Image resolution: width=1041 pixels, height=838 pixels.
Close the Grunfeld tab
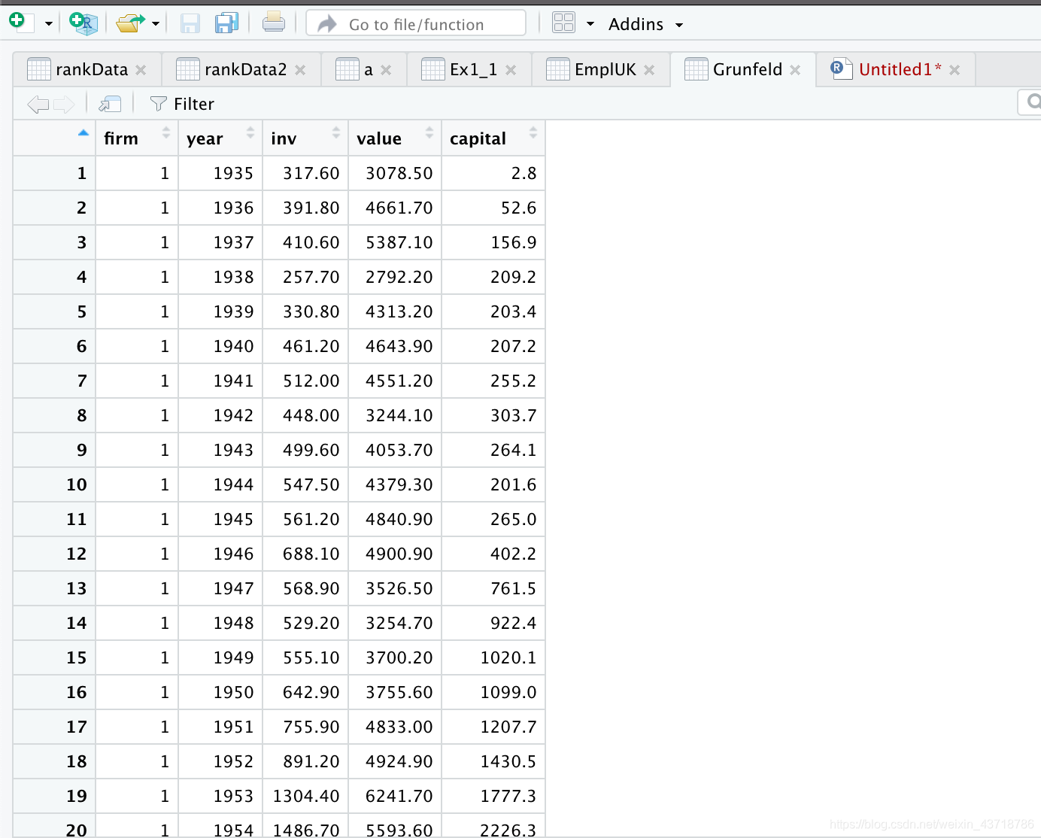[x=795, y=70]
